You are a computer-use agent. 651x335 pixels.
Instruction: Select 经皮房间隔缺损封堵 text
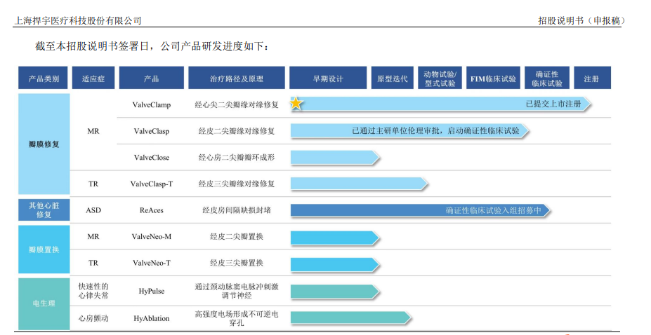(236, 210)
